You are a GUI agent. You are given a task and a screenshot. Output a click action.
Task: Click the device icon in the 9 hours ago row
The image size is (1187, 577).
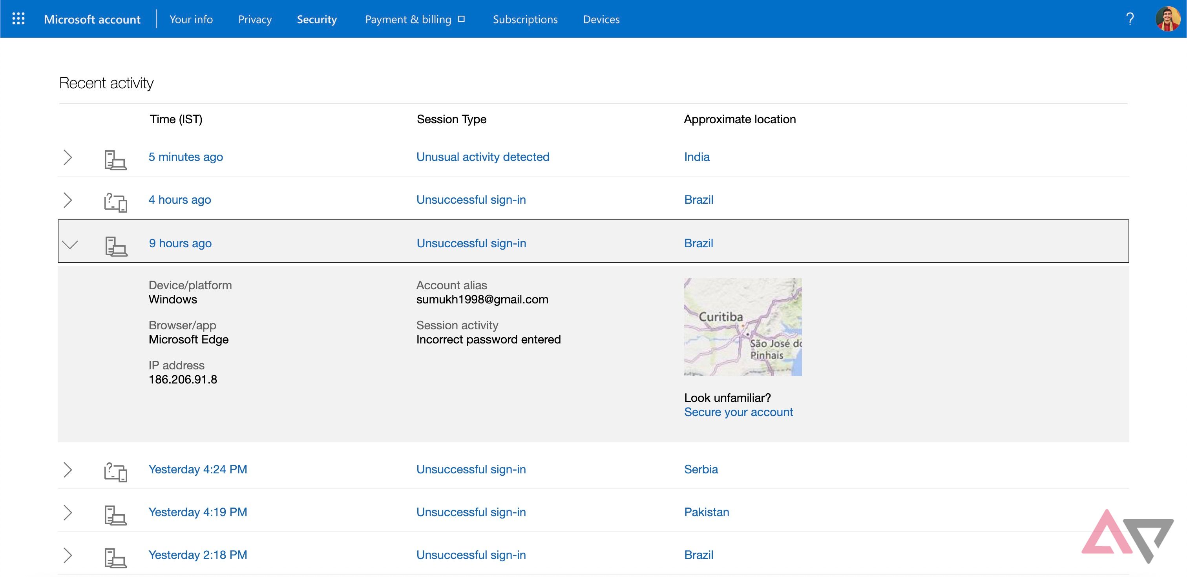pyautogui.click(x=116, y=246)
